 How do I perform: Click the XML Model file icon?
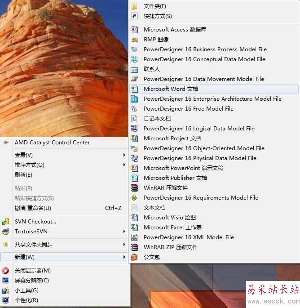[x=134, y=237]
